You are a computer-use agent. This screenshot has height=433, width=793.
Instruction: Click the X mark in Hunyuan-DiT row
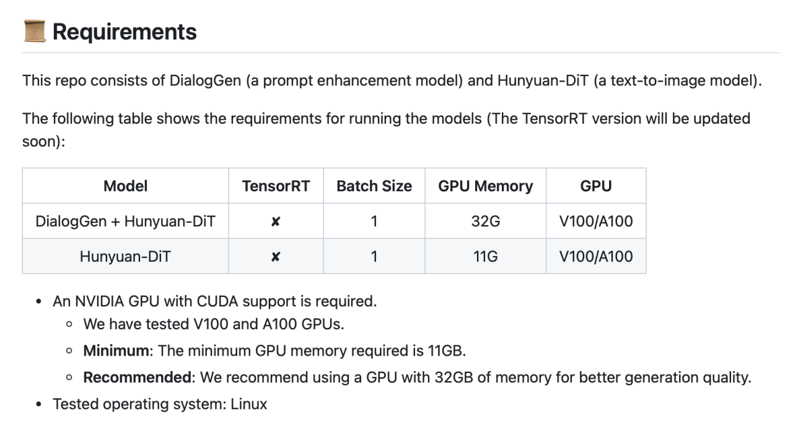(276, 256)
